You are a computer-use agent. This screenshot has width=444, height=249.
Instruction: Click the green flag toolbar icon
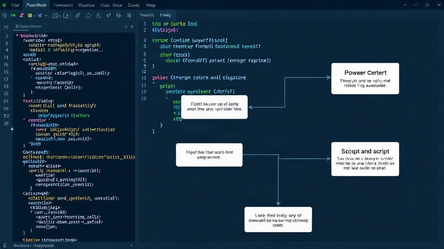click(x=13, y=16)
